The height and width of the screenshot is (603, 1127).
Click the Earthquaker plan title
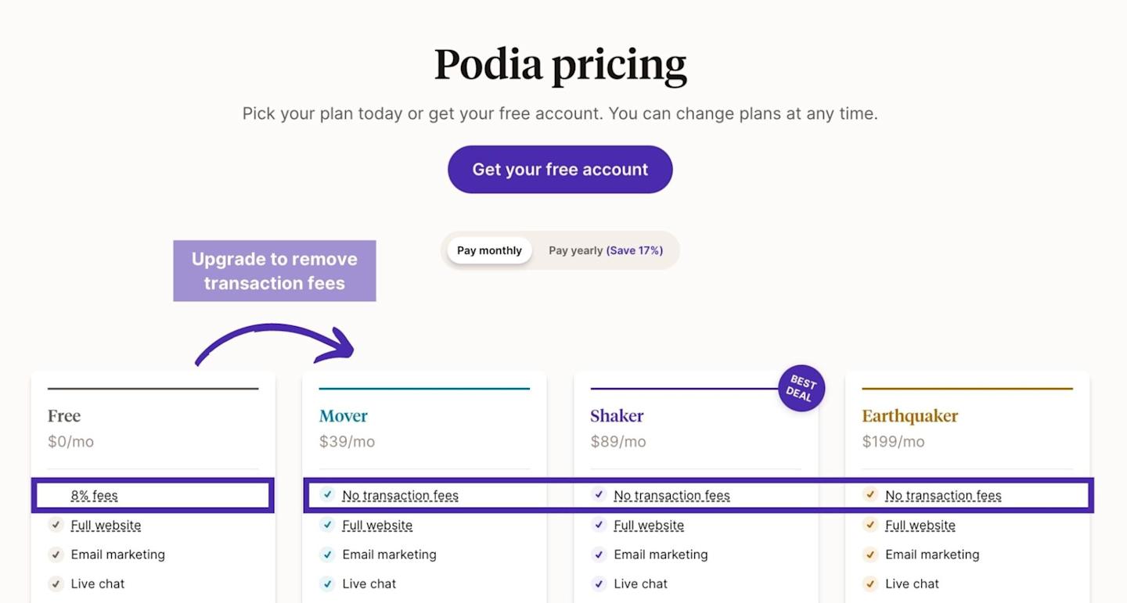pos(909,416)
